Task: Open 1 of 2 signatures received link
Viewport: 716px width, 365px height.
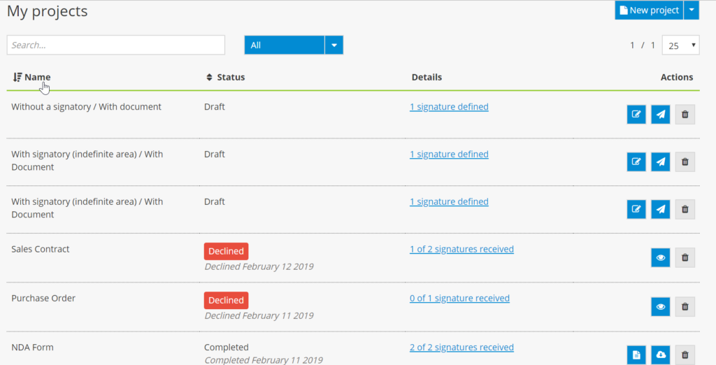Action: click(461, 249)
